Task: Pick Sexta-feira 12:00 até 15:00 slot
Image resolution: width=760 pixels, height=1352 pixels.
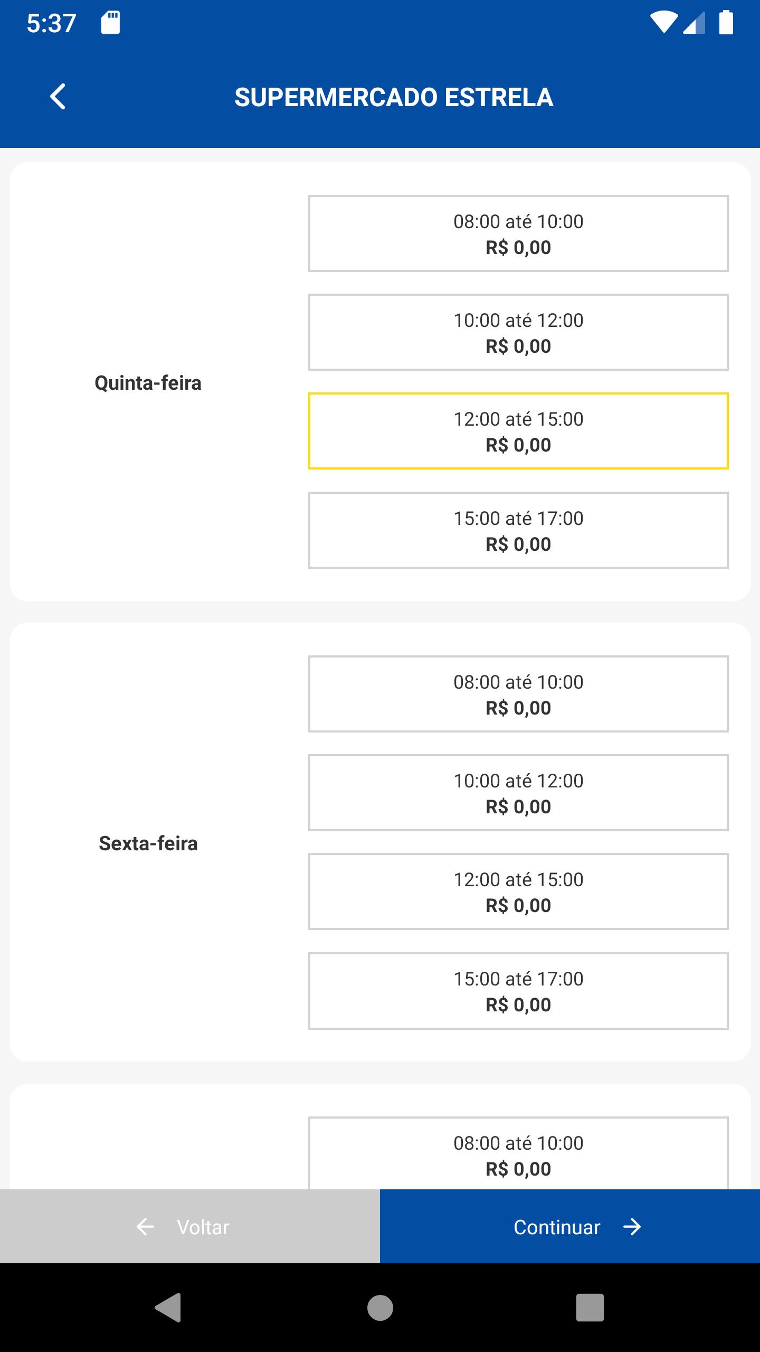Action: point(518,891)
